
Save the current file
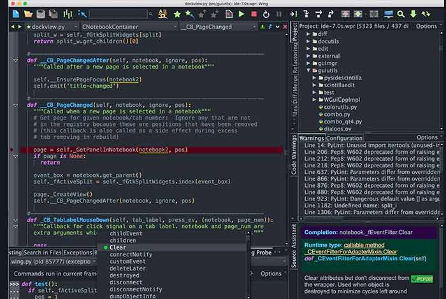(41, 13)
